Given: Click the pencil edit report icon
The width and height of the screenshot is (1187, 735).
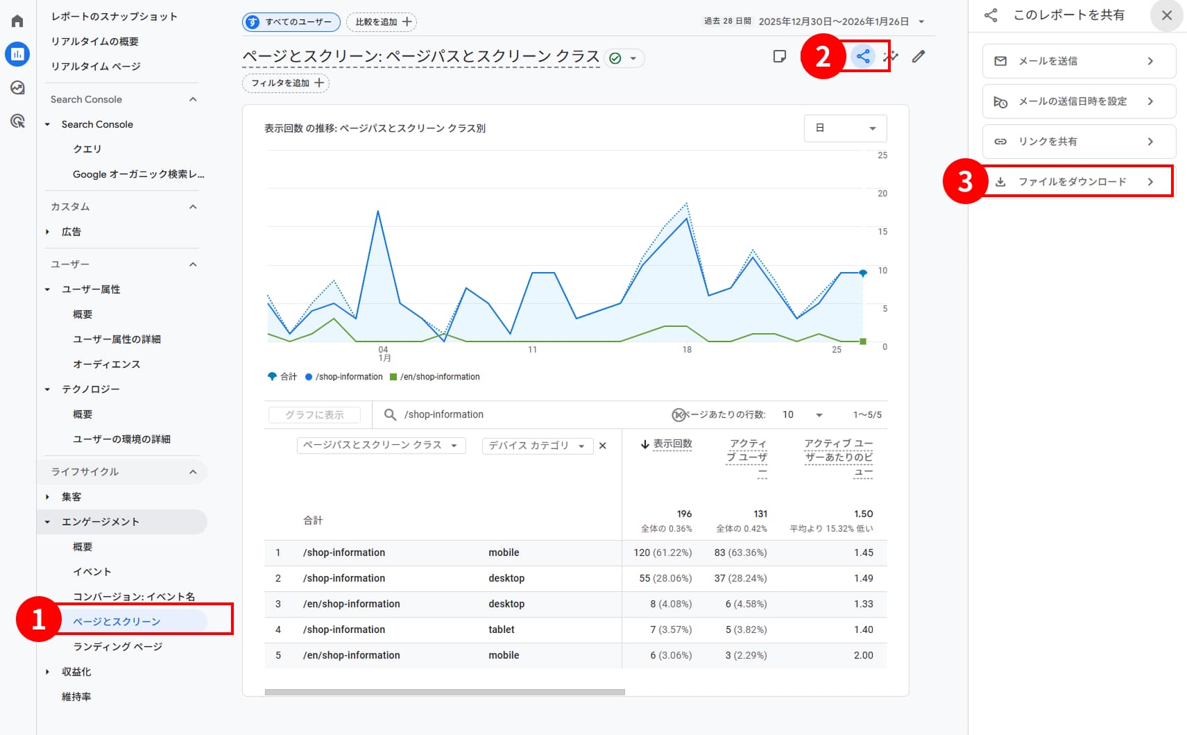Looking at the screenshot, I should 919,56.
